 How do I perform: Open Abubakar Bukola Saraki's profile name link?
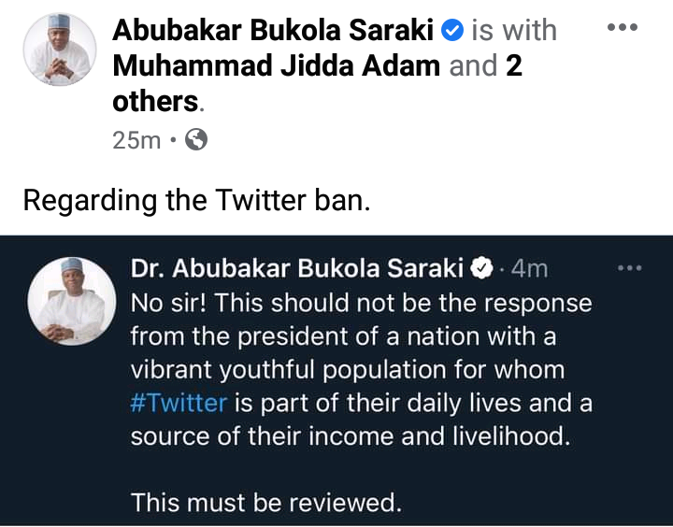(x=275, y=31)
